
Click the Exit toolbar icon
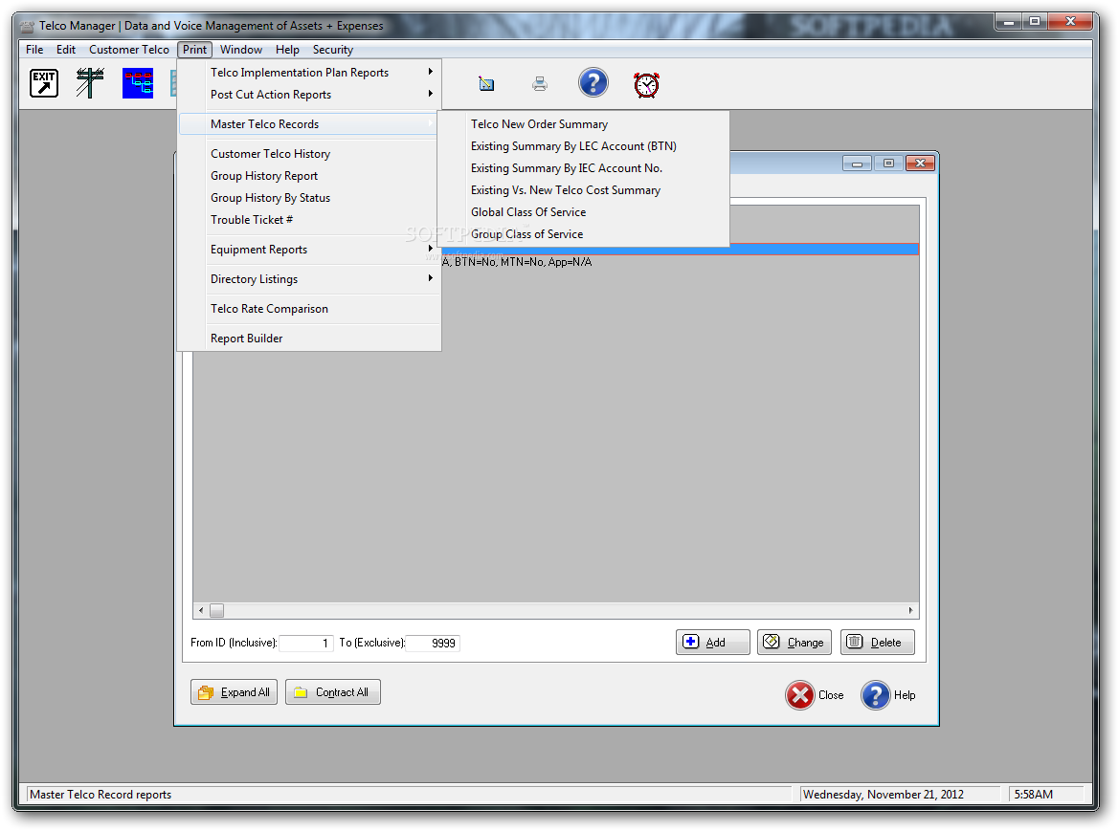[x=43, y=83]
